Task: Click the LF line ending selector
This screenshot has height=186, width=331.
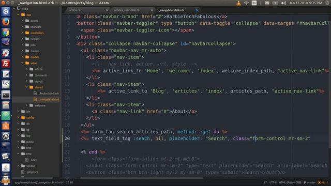Action: point(265,182)
